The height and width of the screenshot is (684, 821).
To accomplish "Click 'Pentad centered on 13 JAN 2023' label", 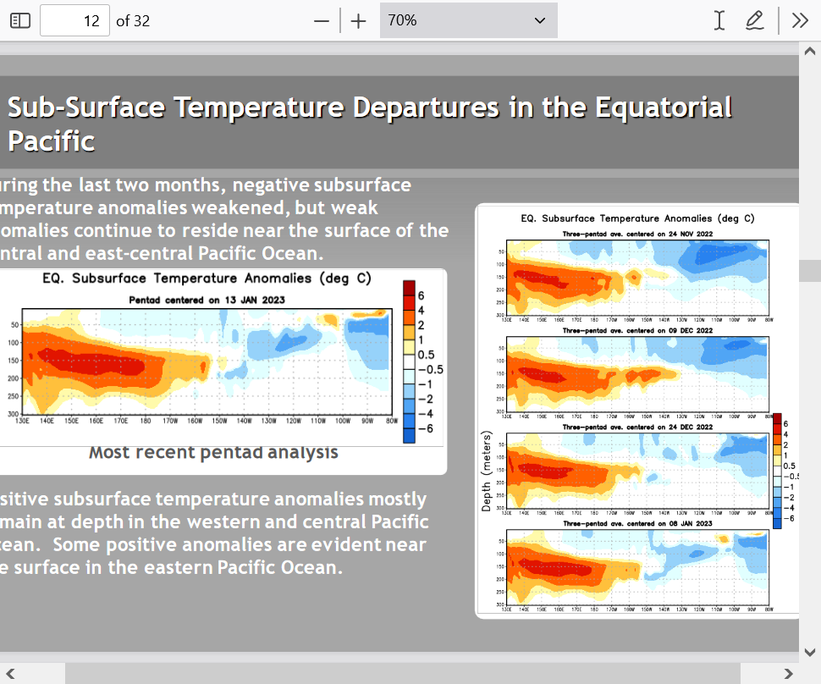I will pos(207,301).
